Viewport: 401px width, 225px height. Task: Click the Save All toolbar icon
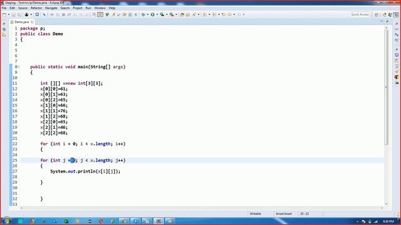tap(19, 14)
